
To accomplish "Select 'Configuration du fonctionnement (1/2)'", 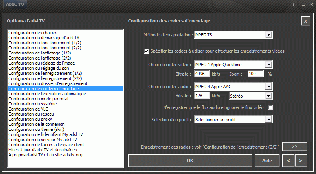I will (66, 43).
